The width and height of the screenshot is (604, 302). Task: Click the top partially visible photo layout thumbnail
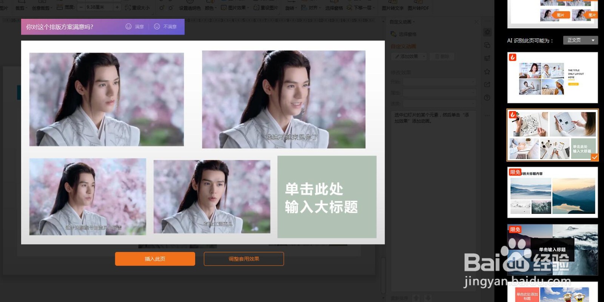pyautogui.click(x=553, y=14)
